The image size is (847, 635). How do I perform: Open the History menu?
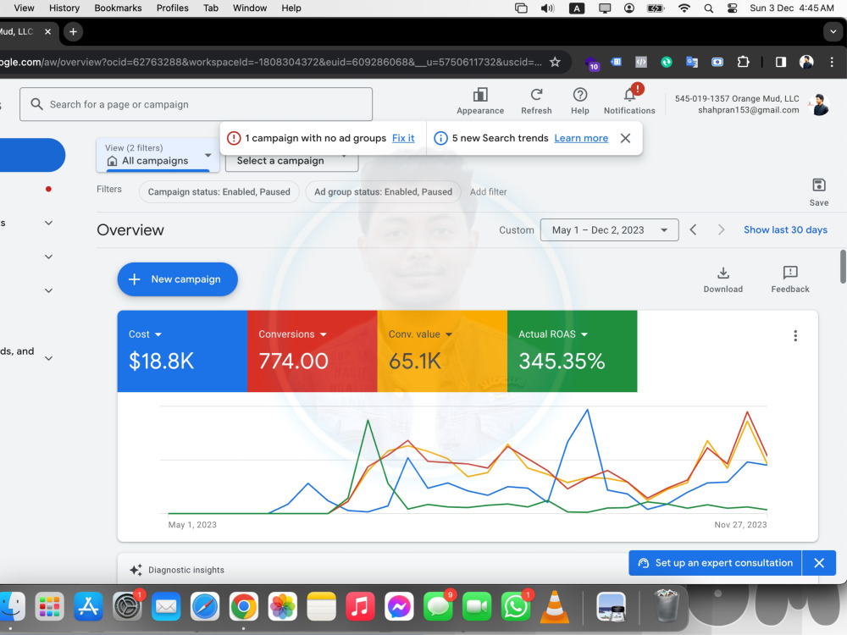click(64, 8)
